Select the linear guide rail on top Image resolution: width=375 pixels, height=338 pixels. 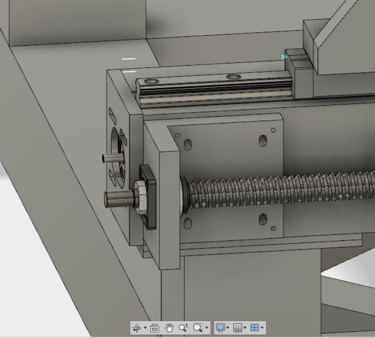tap(213, 91)
